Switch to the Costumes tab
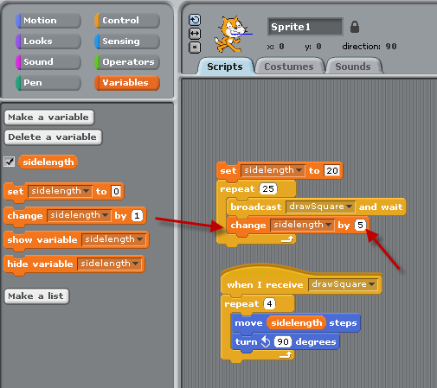437x388 pixels. click(289, 67)
